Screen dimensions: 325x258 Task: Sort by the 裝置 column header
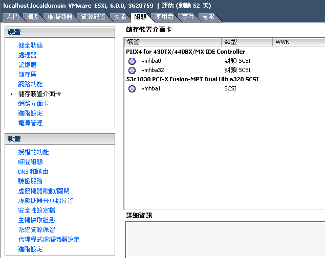click(173, 42)
